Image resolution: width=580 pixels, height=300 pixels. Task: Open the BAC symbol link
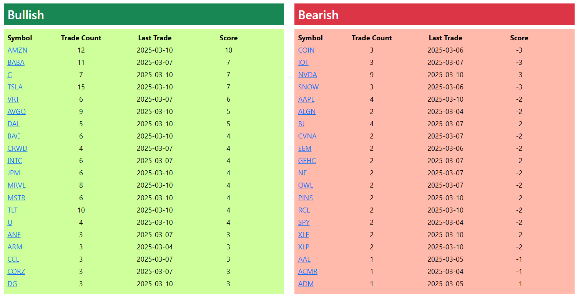coord(14,136)
